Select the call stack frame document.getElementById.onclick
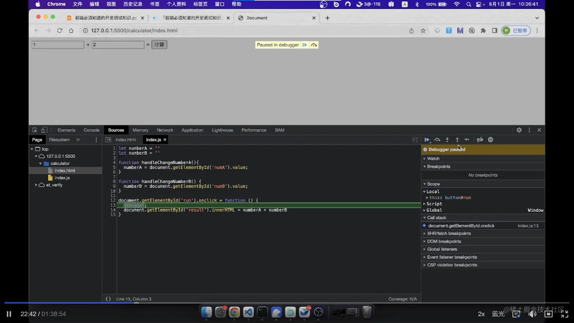Viewport: 574px width, 323px height. click(x=461, y=225)
